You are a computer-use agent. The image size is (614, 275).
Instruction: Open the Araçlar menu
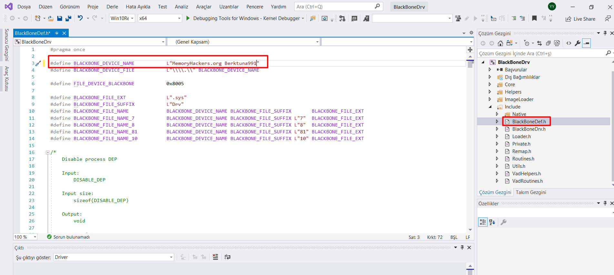(x=204, y=7)
